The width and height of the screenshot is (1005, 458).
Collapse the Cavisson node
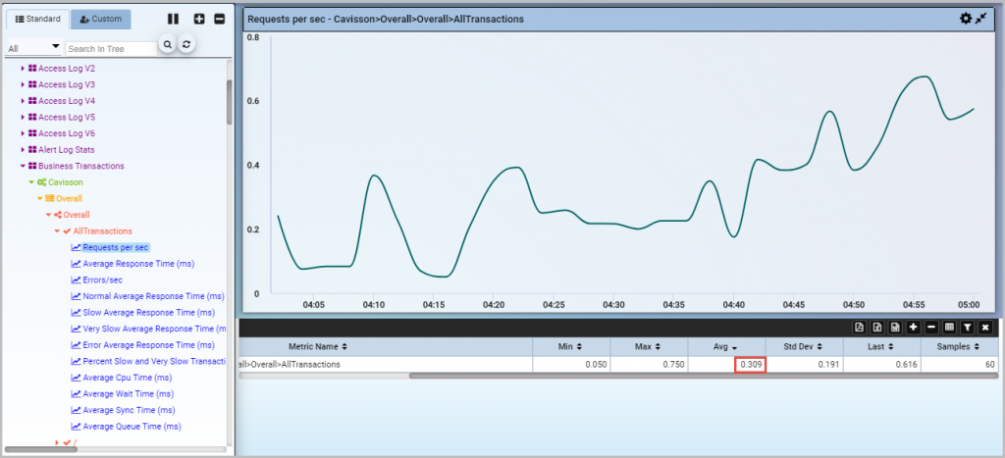[x=31, y=182]
